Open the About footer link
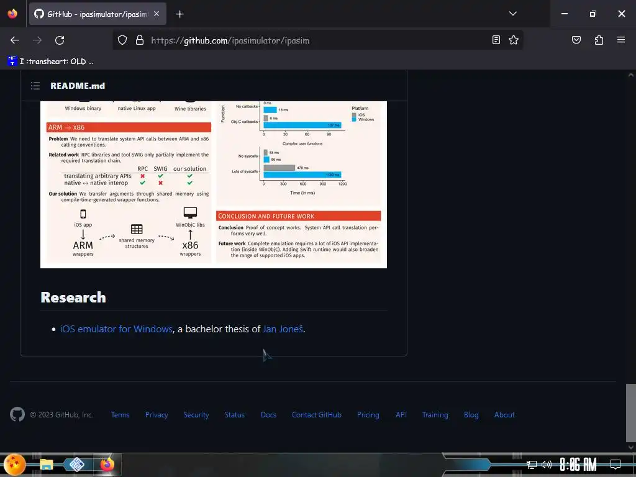Image resolution: width=636 pixels, height=477 pixels. click(504, 415)
